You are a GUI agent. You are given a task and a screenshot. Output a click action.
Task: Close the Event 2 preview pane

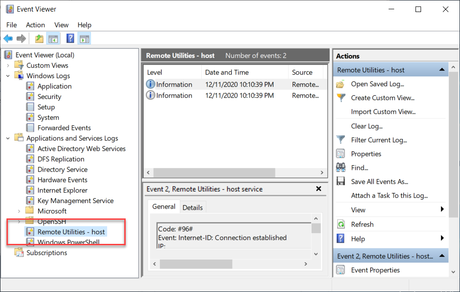pos(319,189)
